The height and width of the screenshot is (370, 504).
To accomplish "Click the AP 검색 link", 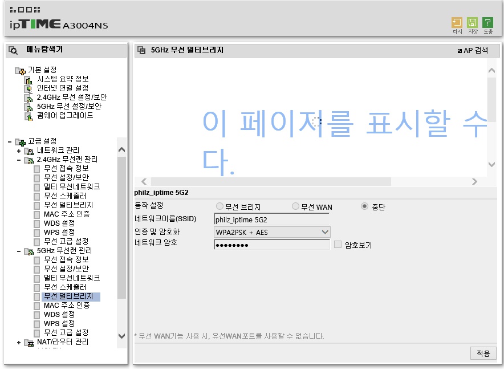I will pos(473,51).
